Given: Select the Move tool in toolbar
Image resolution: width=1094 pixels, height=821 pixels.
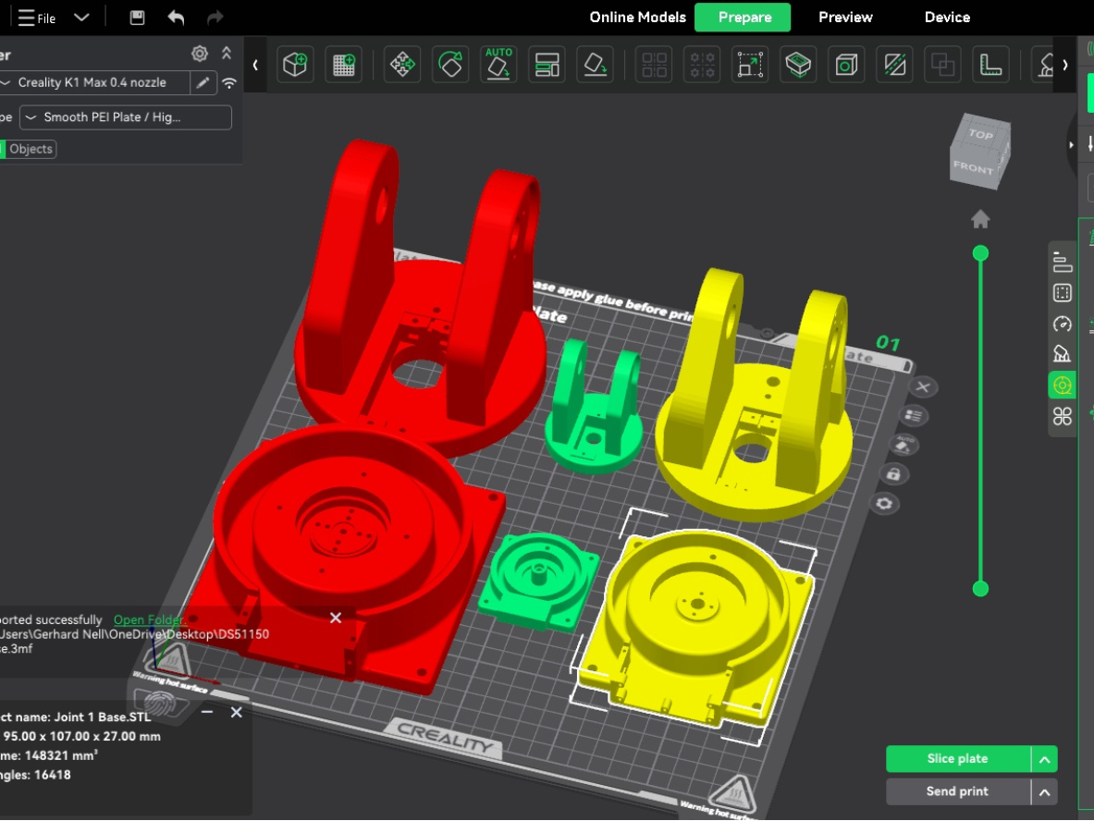Looking at the screenshot, I should point(402,65).
